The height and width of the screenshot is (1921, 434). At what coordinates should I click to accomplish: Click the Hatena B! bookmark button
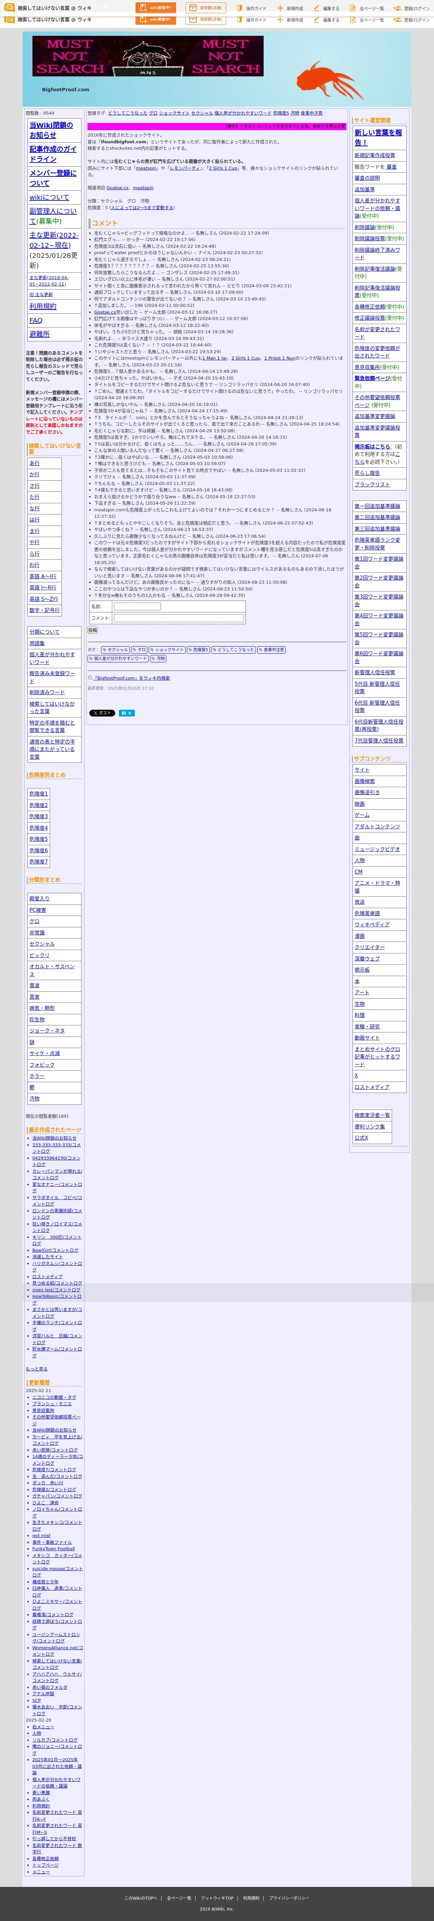pos(127,713)
